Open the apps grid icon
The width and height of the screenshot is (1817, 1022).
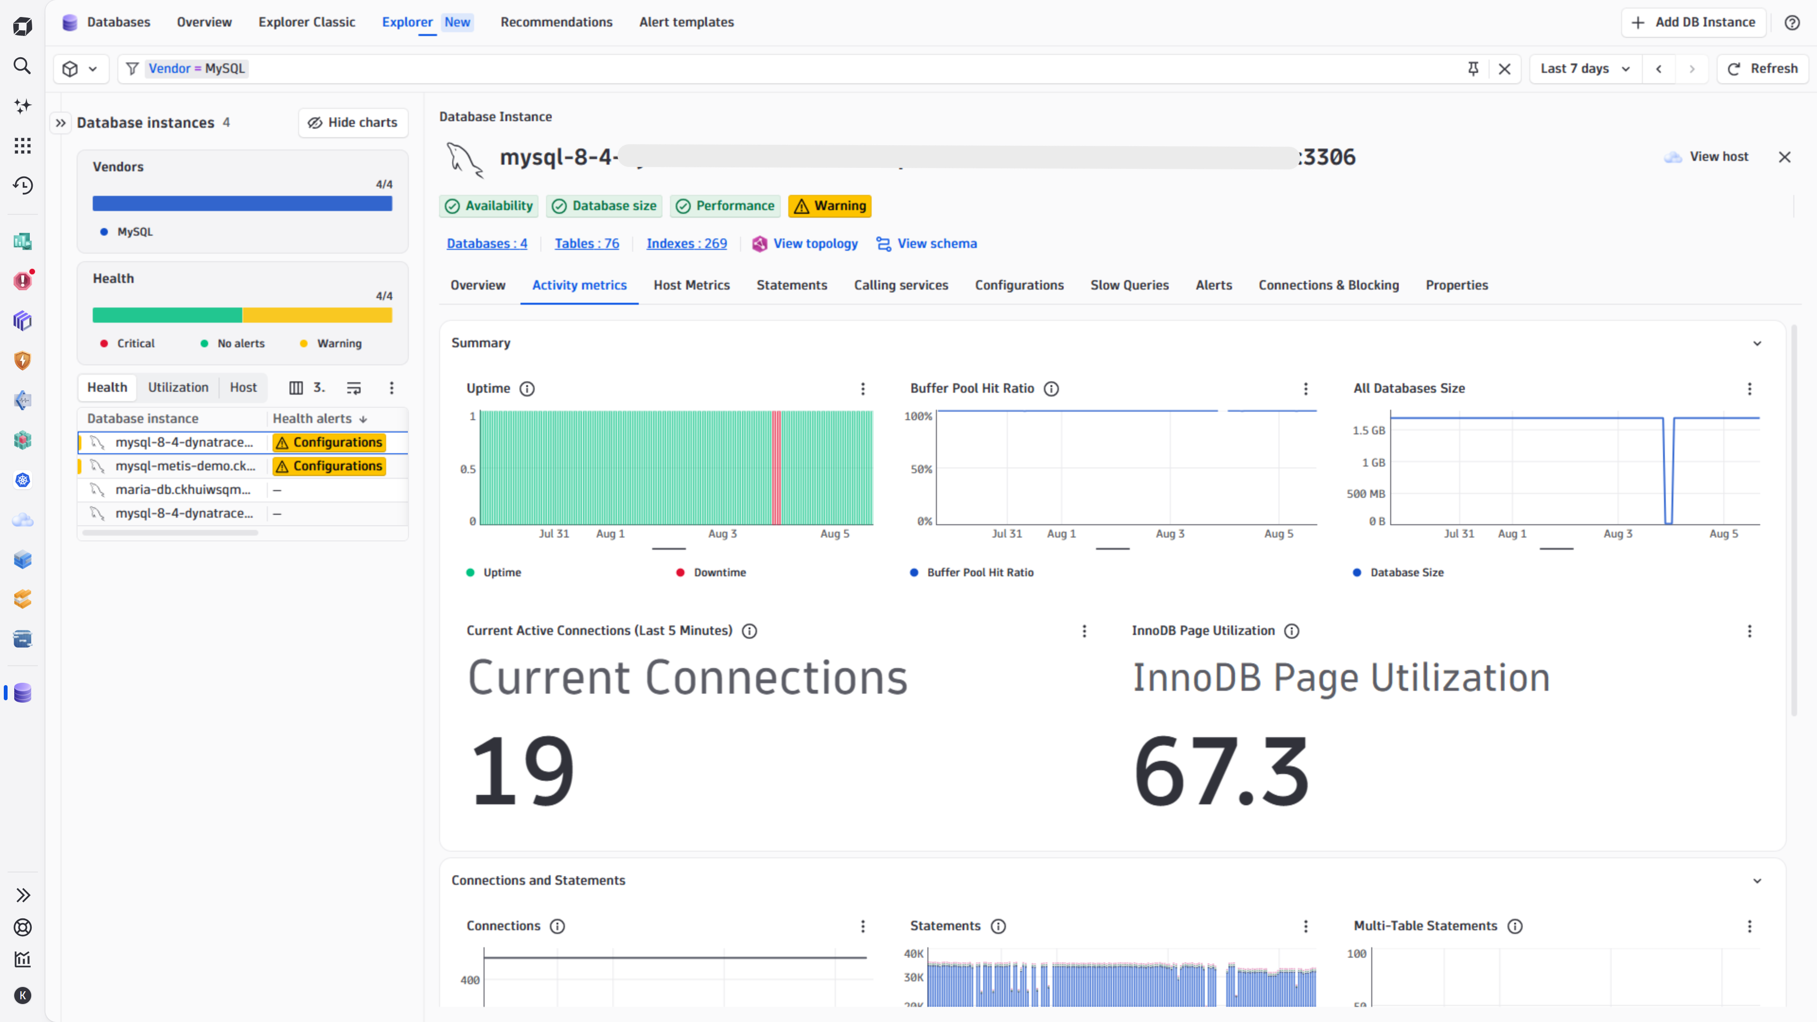tap(23, 146)
